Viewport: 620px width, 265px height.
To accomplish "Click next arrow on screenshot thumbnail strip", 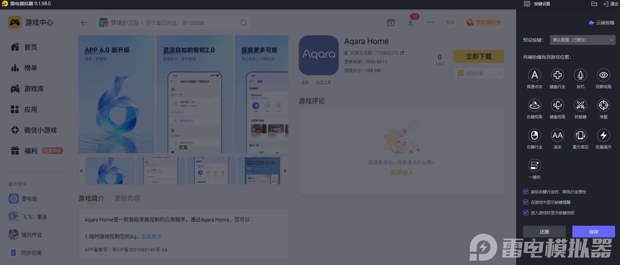I will [285, 171].
